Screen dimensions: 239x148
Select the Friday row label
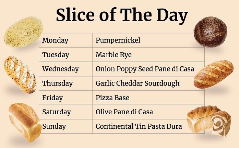click(52, 98)
